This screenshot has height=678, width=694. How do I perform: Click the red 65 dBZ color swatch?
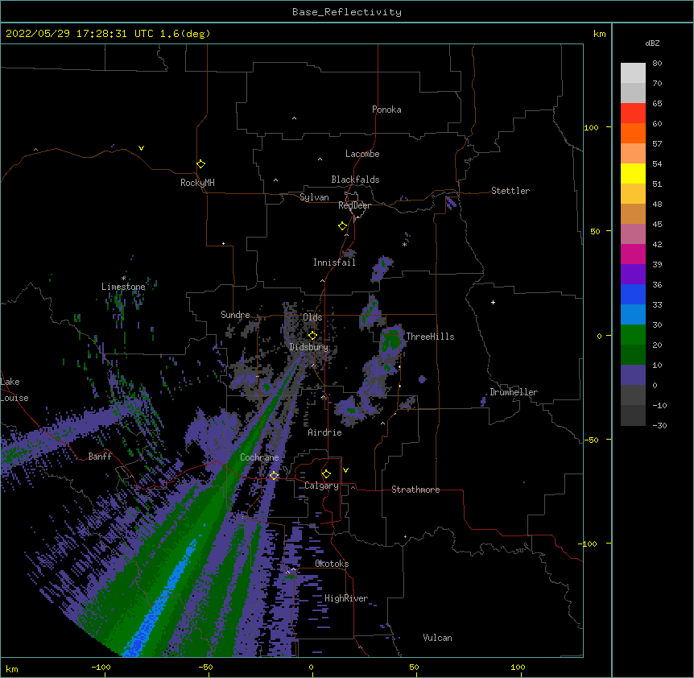click(x=633, y=113)
